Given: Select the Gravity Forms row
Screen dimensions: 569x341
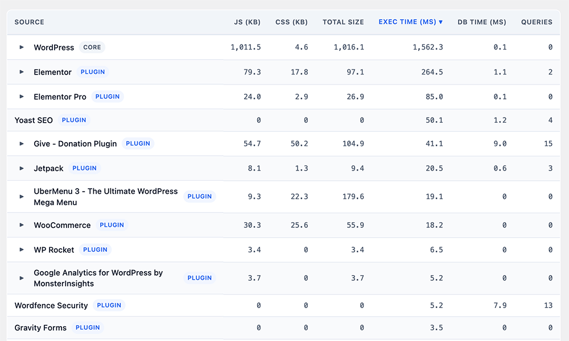Looking at the screenshot, I should [283, 327].
